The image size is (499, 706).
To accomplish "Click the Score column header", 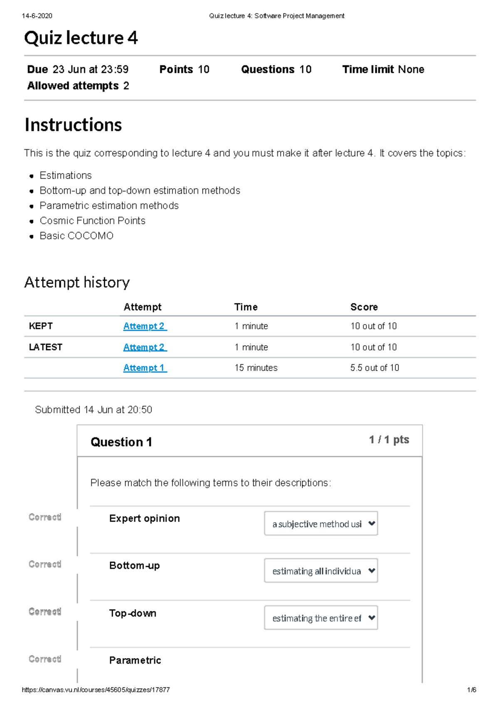I will 364,307.
